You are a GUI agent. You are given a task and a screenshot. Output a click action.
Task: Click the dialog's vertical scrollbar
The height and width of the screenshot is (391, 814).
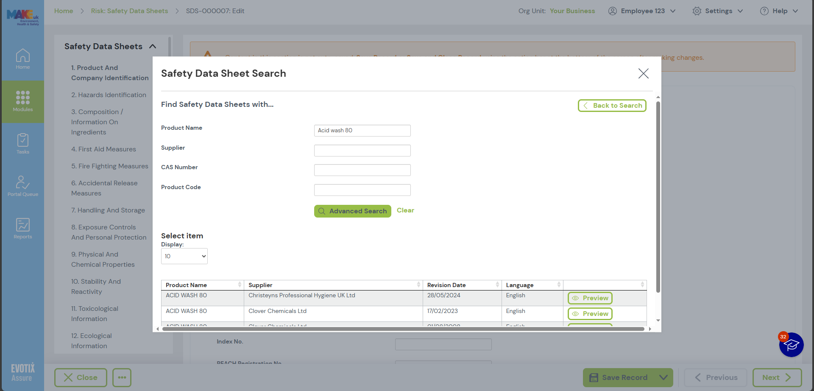point(658,195)
